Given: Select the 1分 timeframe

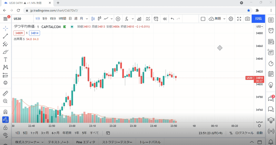Looking at the screenshot, I should [38, 19].
